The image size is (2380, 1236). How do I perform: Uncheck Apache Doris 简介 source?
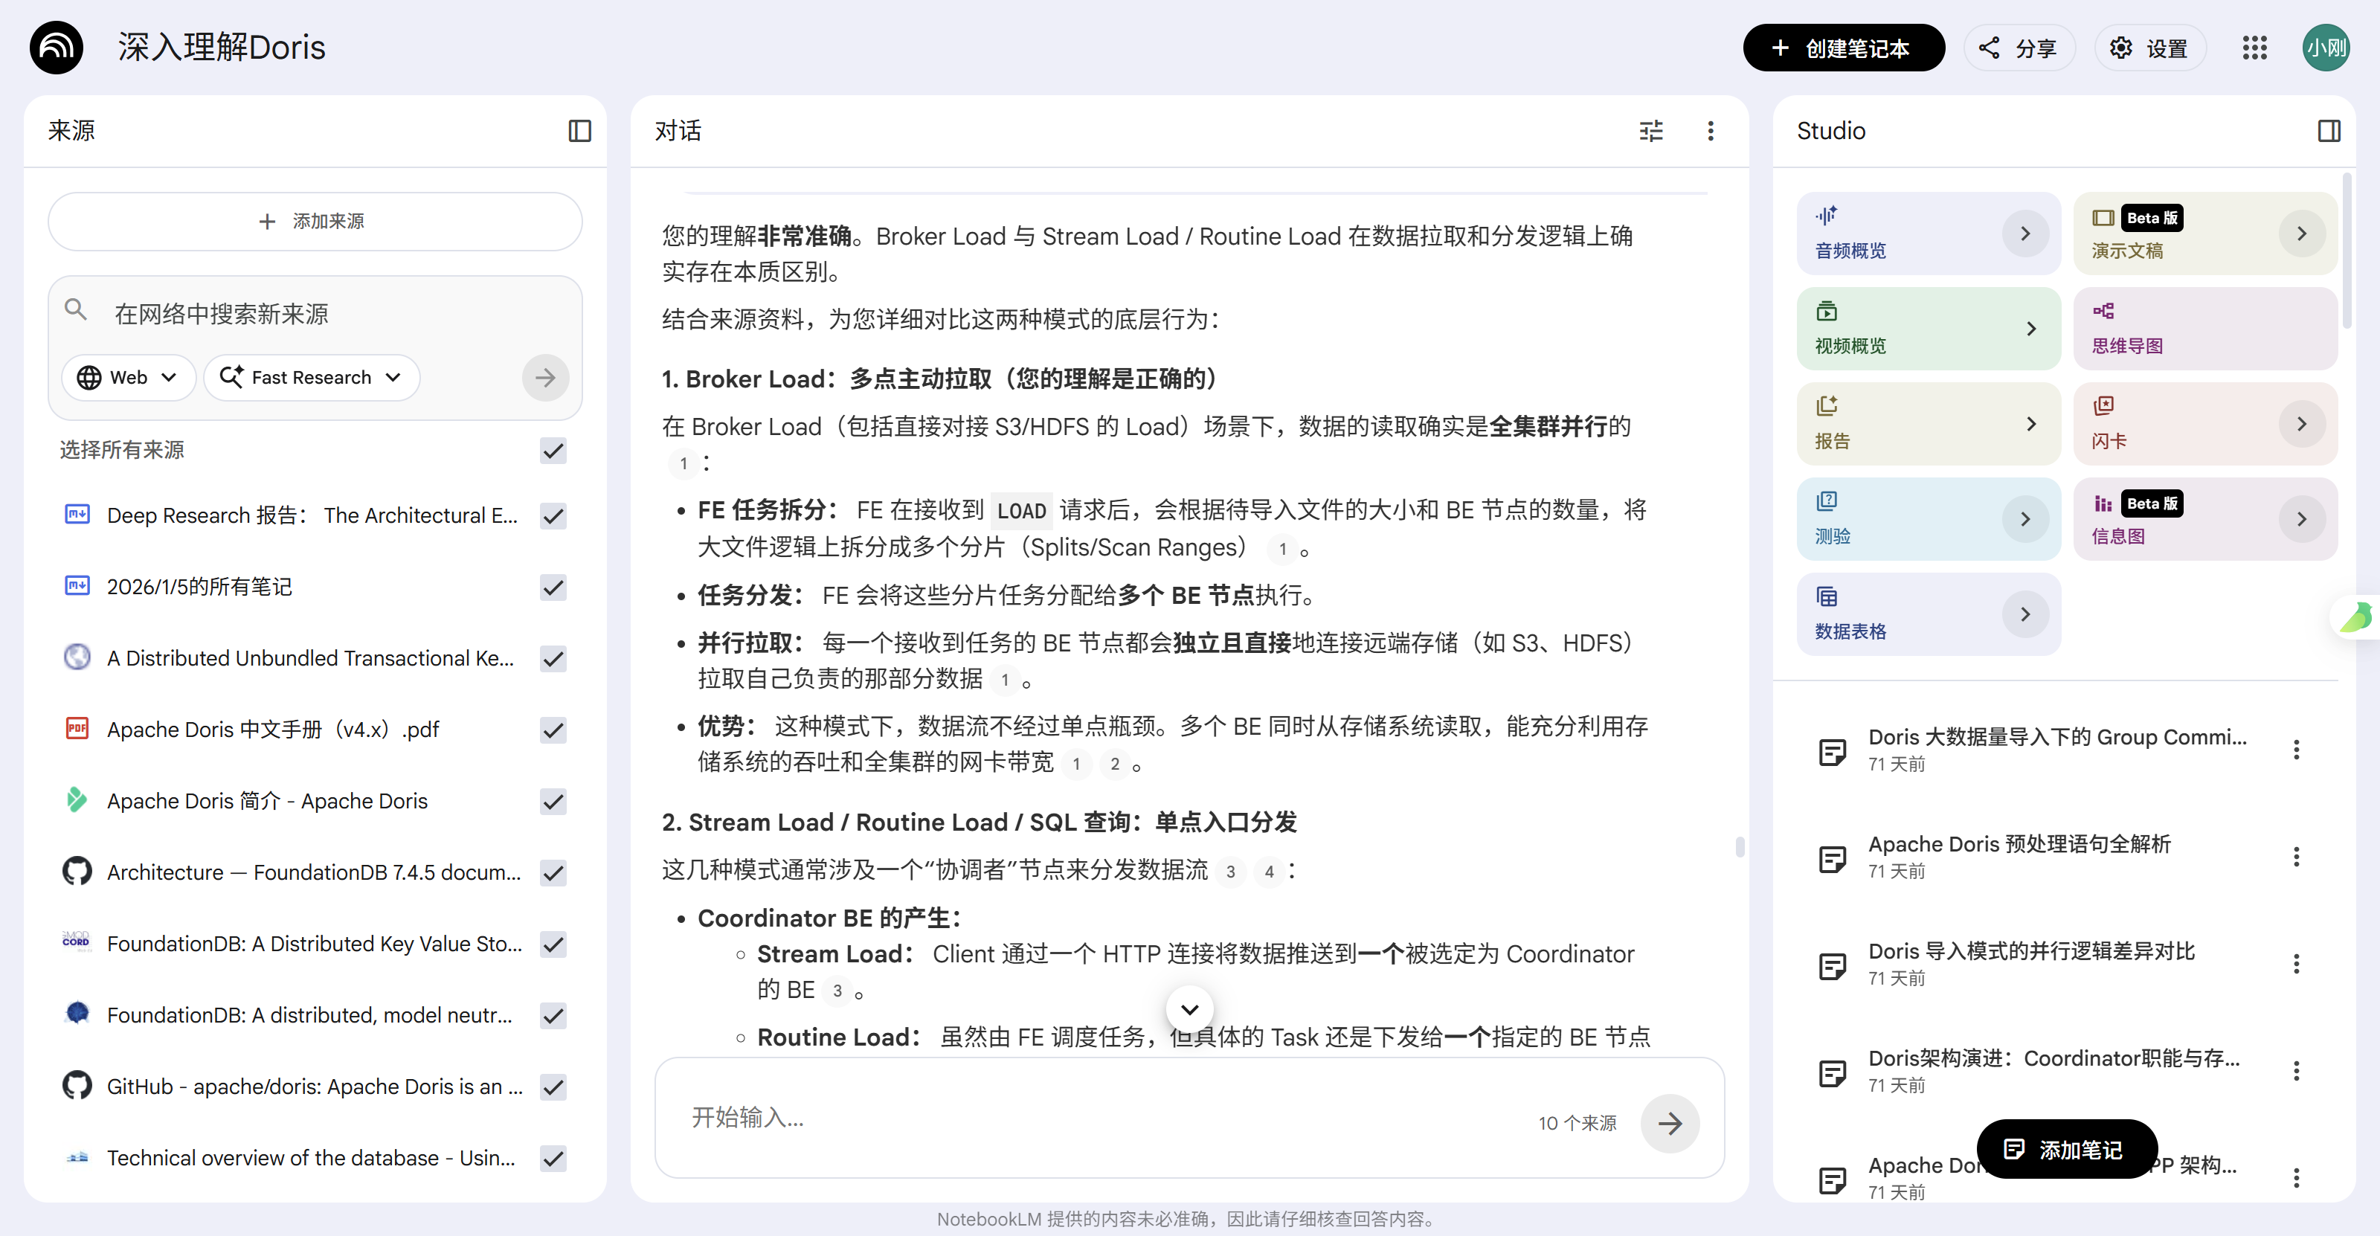click(553, 802)
